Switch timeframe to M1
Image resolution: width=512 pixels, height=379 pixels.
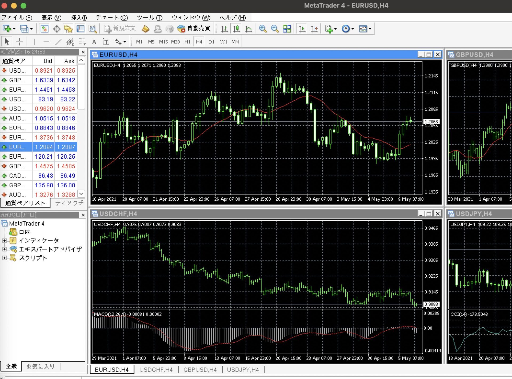click(139, 42)
